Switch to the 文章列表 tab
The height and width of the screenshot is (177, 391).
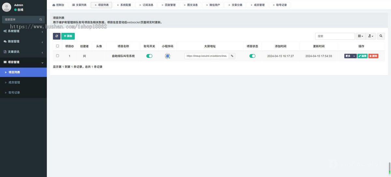79,5
